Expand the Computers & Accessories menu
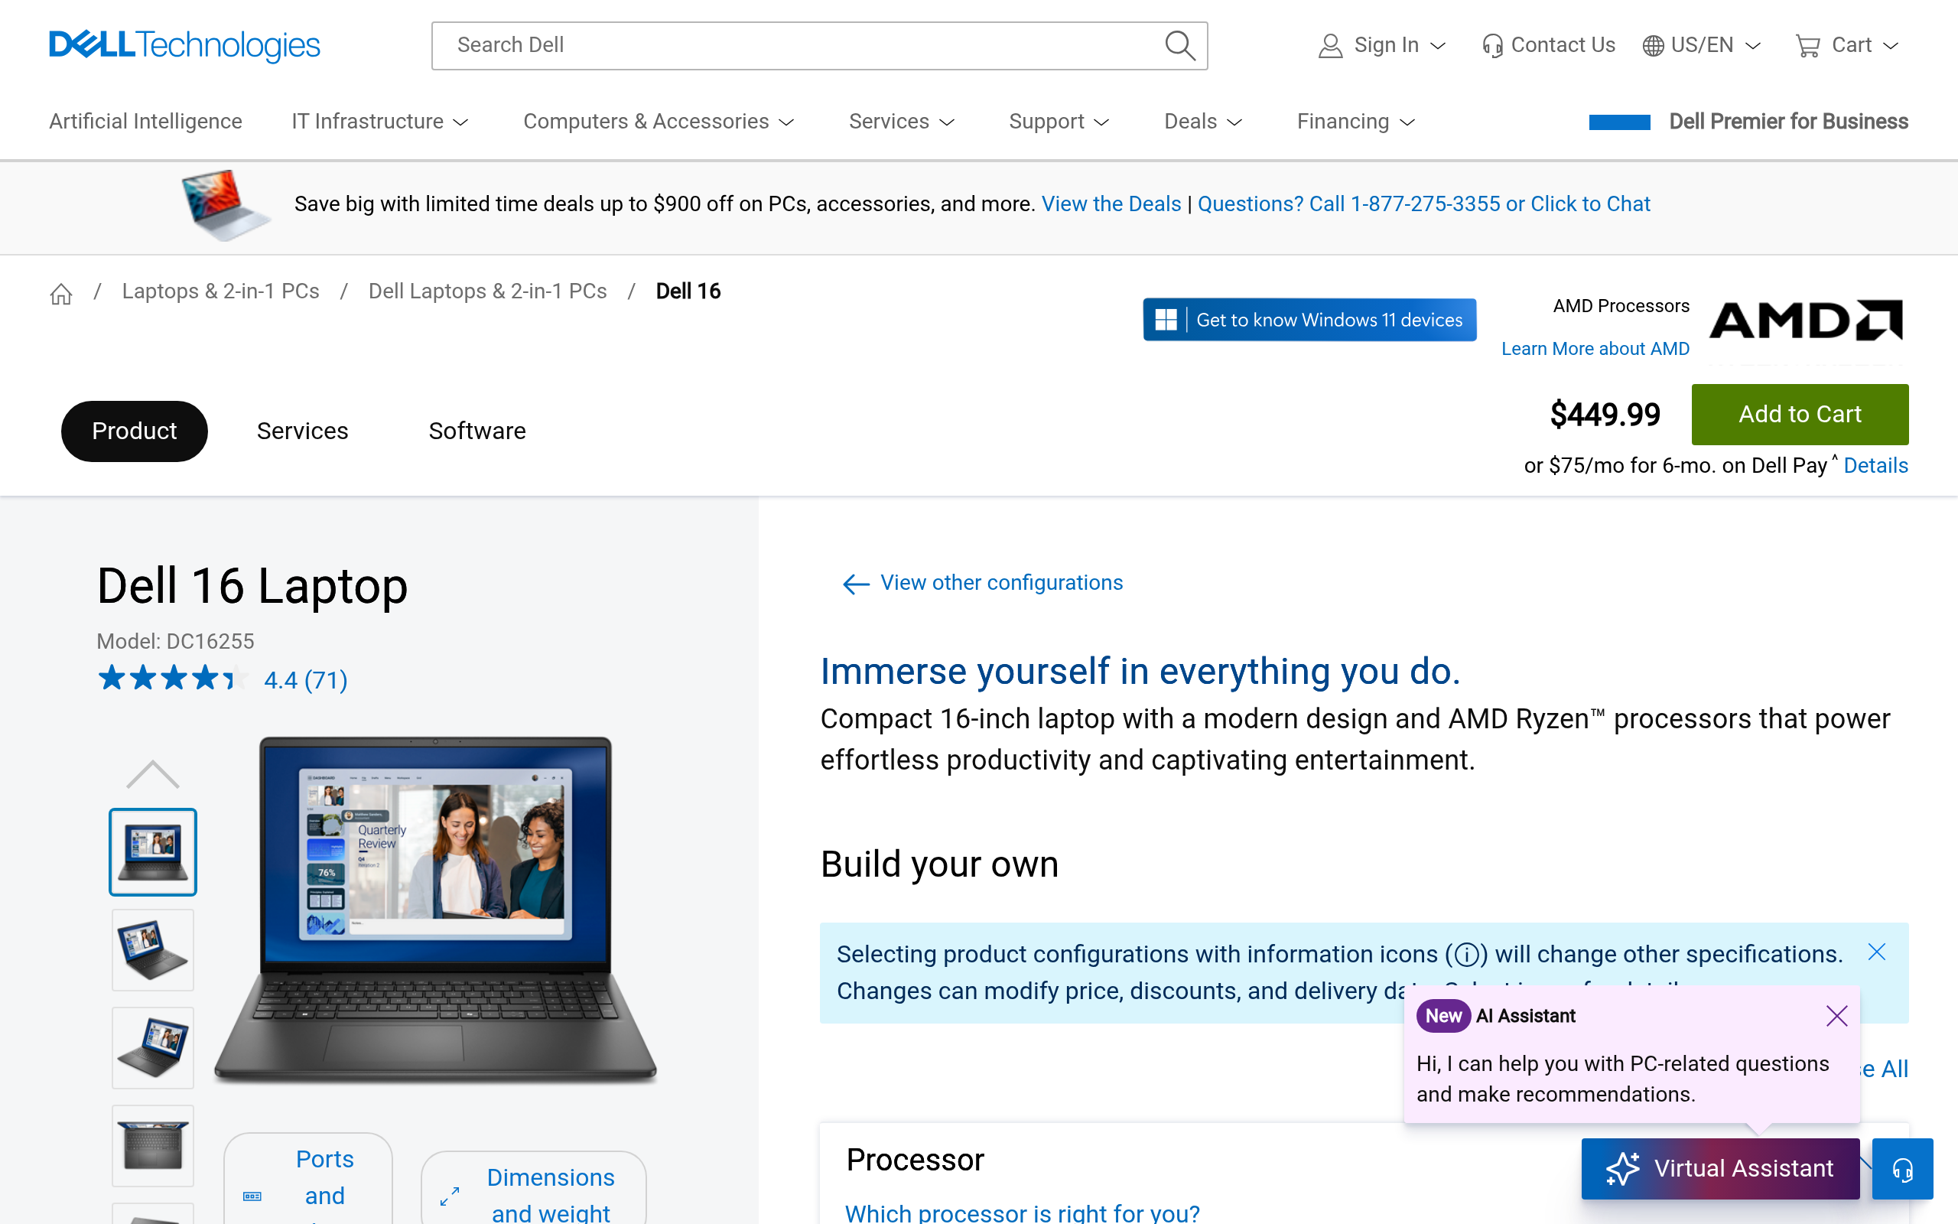 658,122
